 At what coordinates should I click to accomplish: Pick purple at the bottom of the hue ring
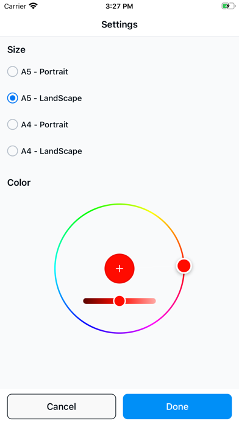[120, 333]
